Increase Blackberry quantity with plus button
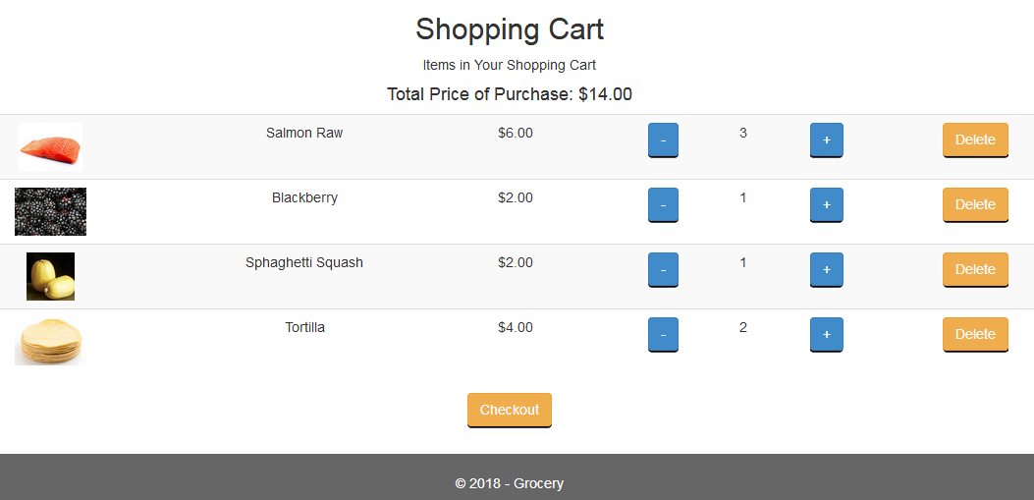This screenshot has width=1034, height=500. (826, 205)
